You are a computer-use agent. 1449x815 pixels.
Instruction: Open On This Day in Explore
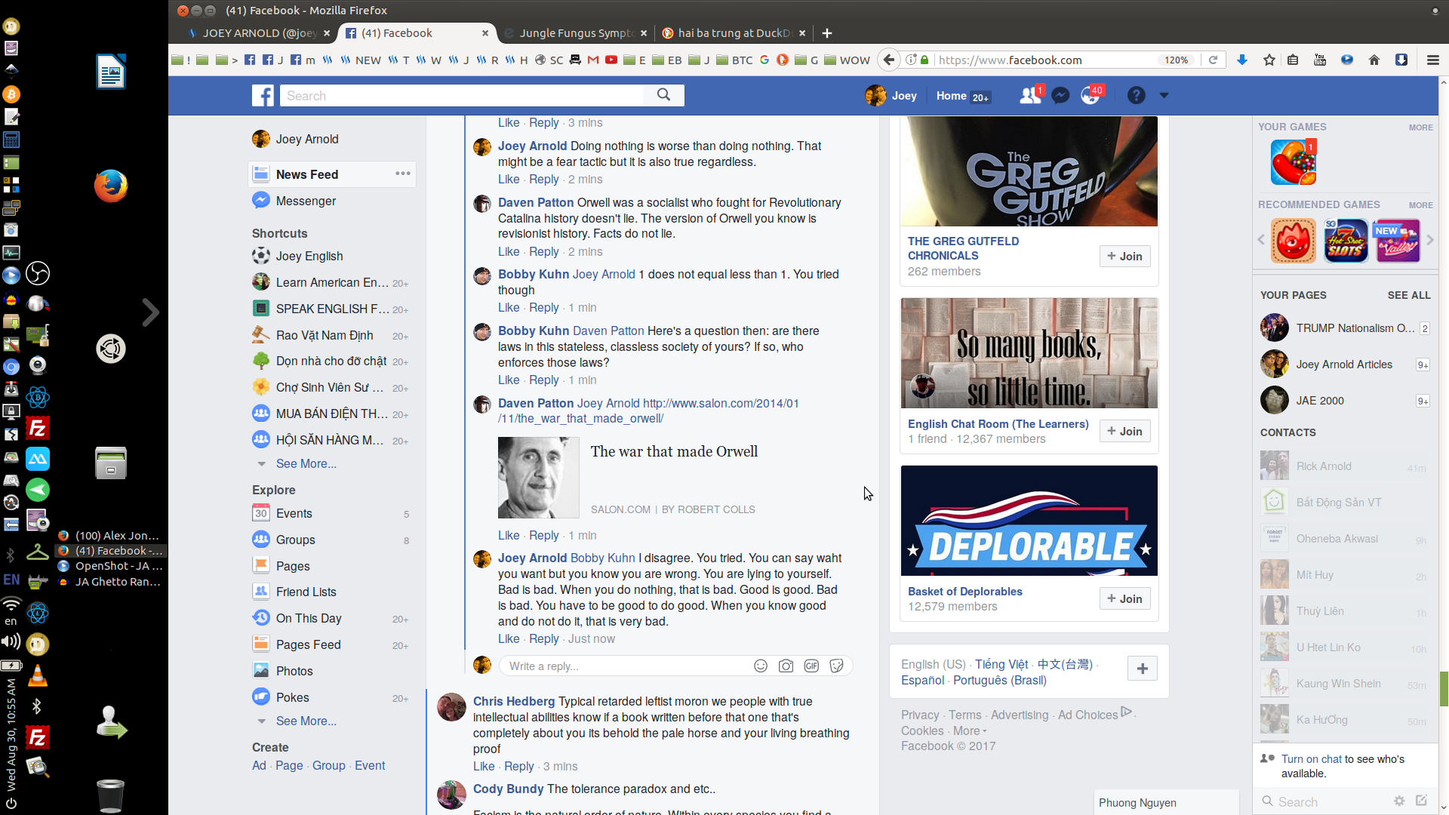309,618
